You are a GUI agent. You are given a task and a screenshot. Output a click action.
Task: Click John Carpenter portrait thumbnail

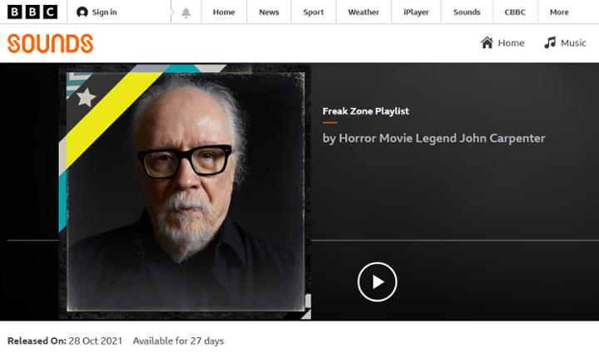pyautogui.click(x=185, y=192)
